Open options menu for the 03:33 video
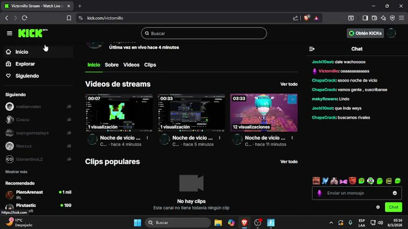The height and width of the screenshot is (229, 408). click(x=292, y=138)
